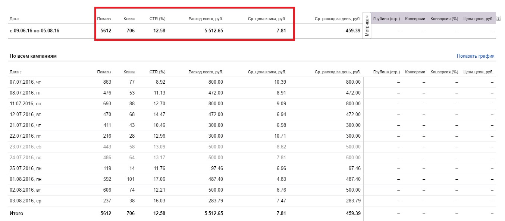Screen dimensions: 505x221
Task: Collapse the Метрика side tab
Action: [367, 25]
